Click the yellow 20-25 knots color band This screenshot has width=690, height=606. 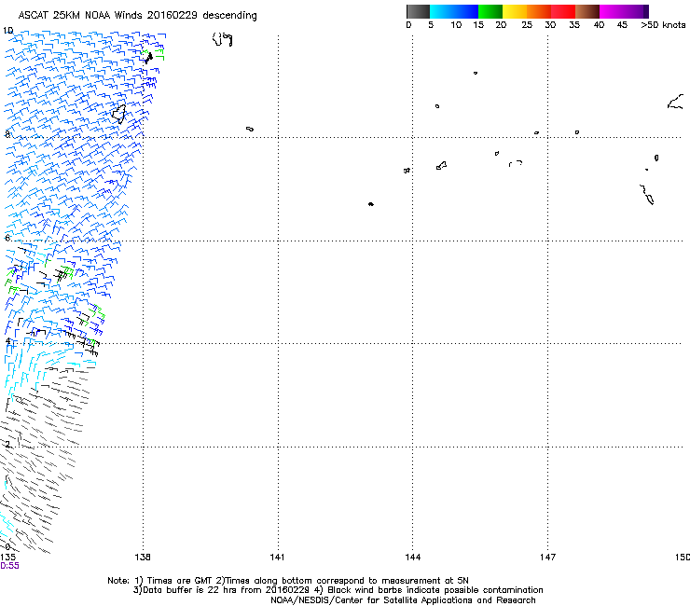pyautogui.click(x=515, y=11)
